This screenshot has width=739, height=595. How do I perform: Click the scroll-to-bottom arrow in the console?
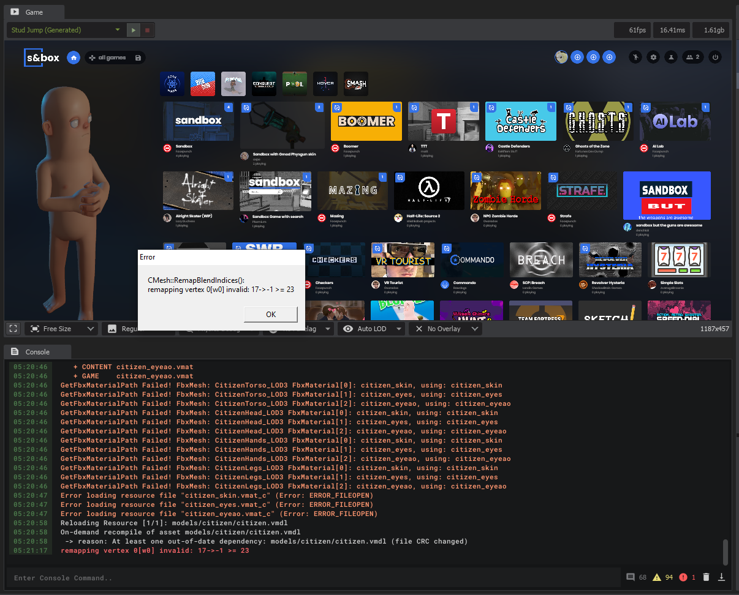tap(722, 577)
